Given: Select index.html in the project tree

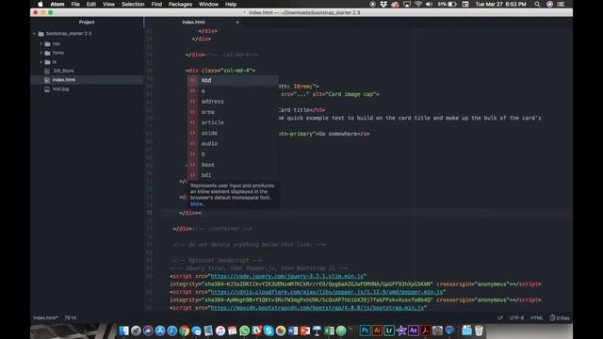Looking at the screenshot, I should (64, 80).
